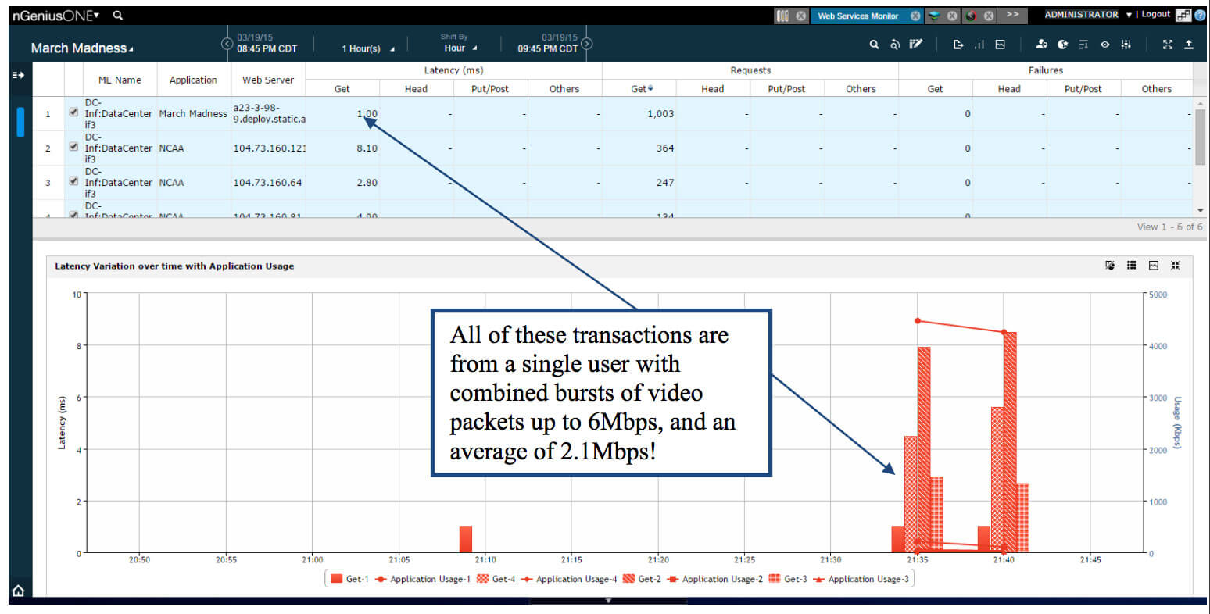Viewport: 1210px width, 614px height.
Task: Expand the bottom panel with the down arrow handle
Action: pyautogui.click(x=608, y=601)
